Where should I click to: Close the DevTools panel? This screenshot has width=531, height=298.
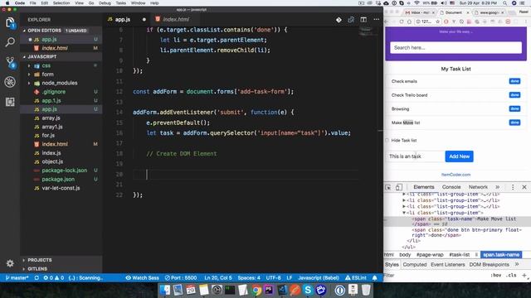(524, 187)
